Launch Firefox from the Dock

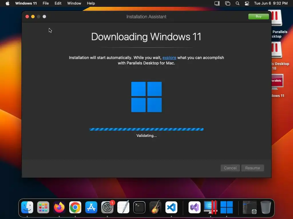[x=59, y=207]
